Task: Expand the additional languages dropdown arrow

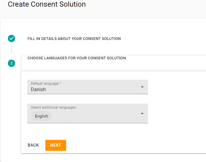Action: (x=142, y=114)
